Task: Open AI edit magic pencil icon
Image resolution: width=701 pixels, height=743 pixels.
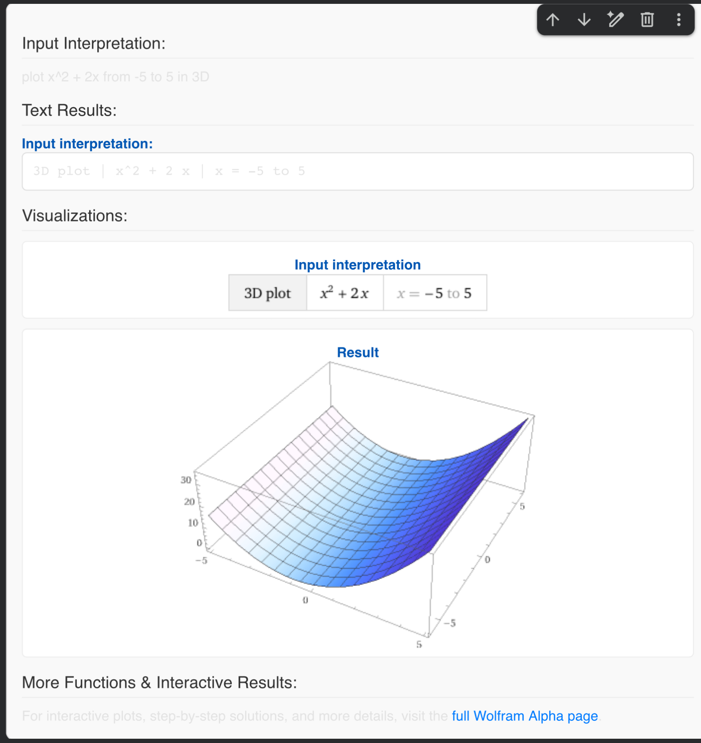Action: pyautogui.click(x=615, y=20)
